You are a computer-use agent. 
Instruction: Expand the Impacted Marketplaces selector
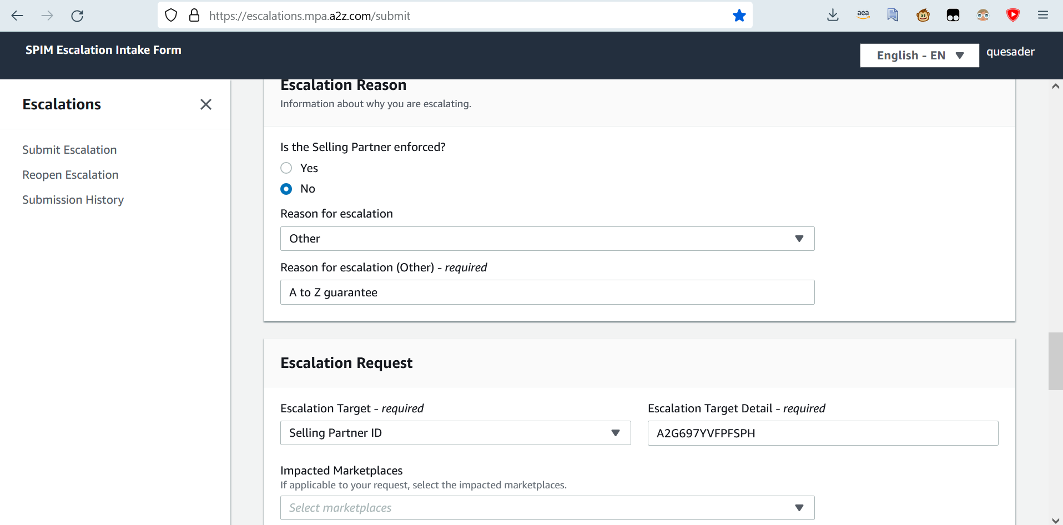click(547, 508)
